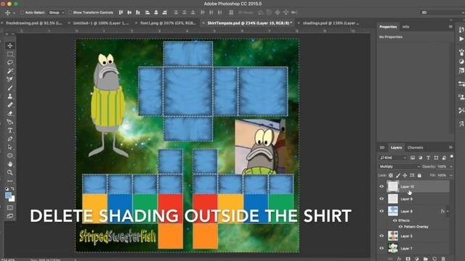
Task: Filter layers by pixel layer icon
Action: click(413, 158)
